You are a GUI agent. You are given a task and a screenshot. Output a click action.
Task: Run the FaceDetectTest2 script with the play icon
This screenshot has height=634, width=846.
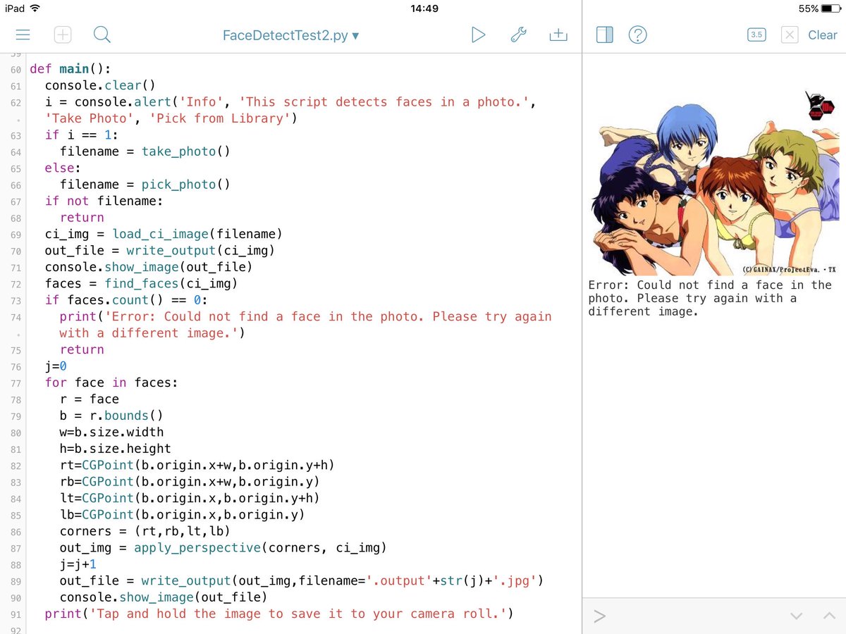pyautogui.click(x=479, y=34)
